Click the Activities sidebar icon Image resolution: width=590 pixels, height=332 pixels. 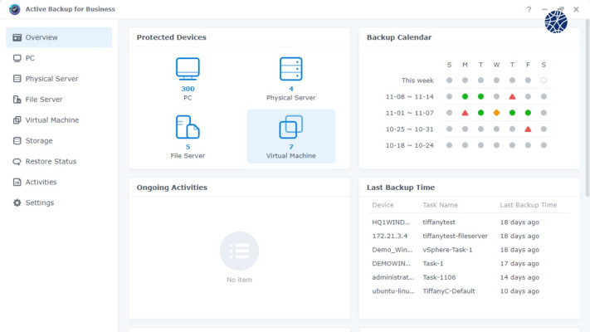17,183
